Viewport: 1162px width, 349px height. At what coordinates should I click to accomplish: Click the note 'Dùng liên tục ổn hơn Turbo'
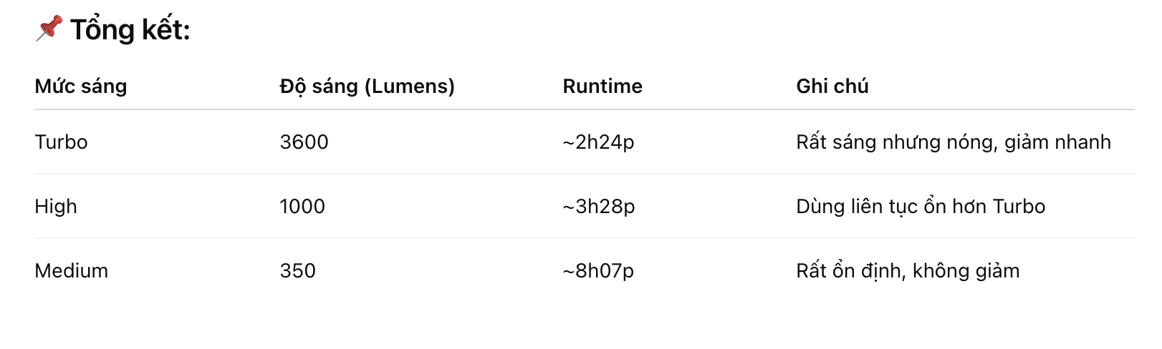[920, 207]
